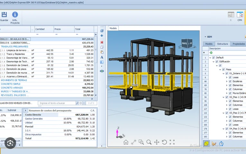Screen dimensions: 246x154
Task: Collapse the Pisos tree node
Action: (220, 69)
